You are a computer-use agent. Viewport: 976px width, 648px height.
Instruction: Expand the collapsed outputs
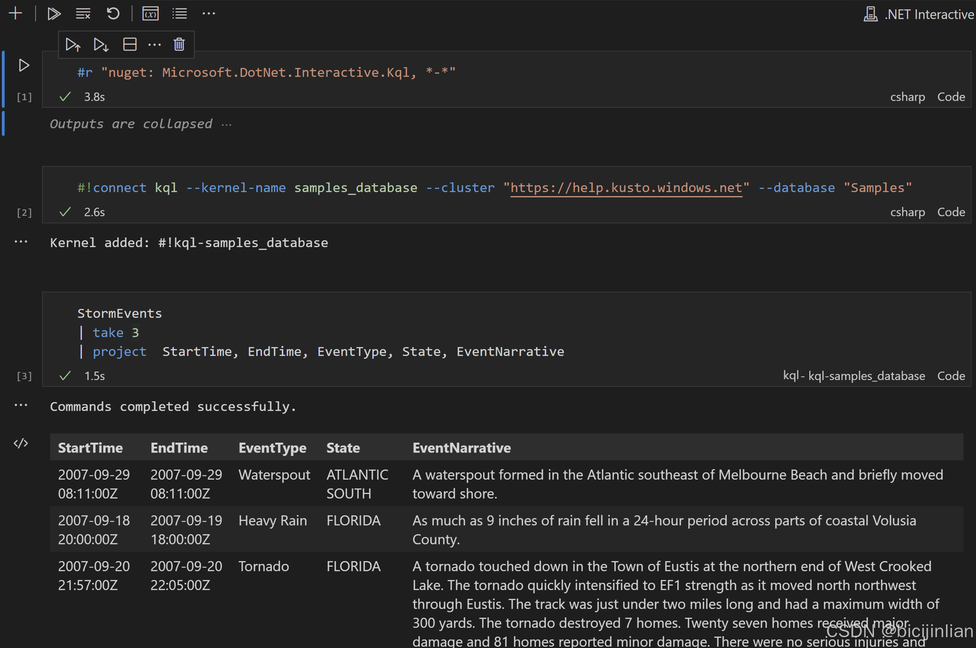226,124
